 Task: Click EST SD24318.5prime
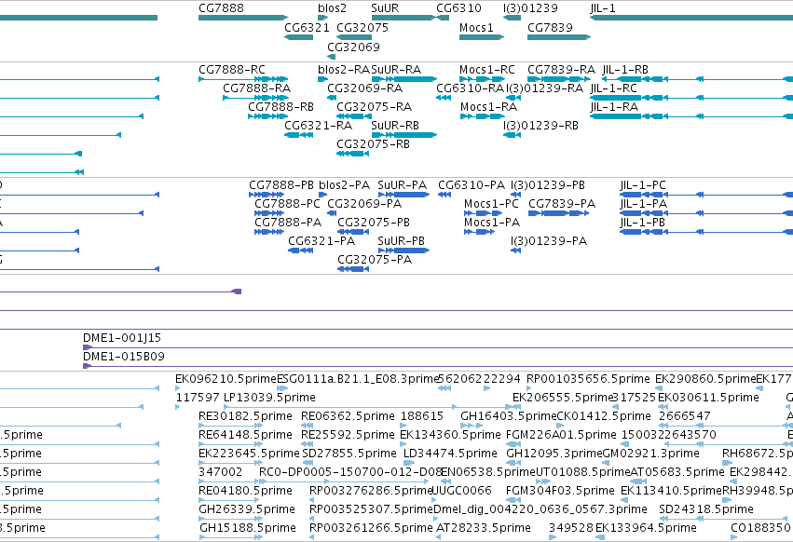point(725,519)
